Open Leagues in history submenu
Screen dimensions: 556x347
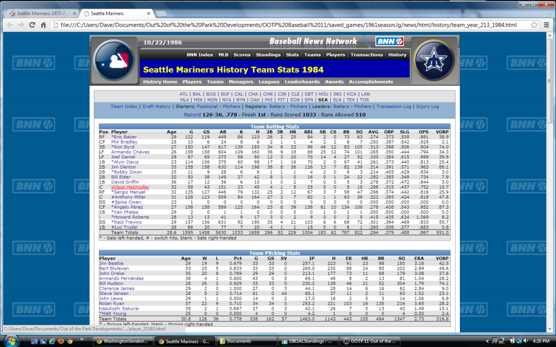[269, 82]
